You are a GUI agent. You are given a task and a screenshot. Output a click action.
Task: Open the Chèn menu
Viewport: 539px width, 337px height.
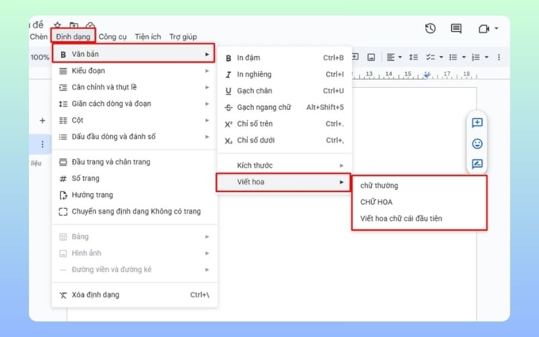click(x=38, y=36)
